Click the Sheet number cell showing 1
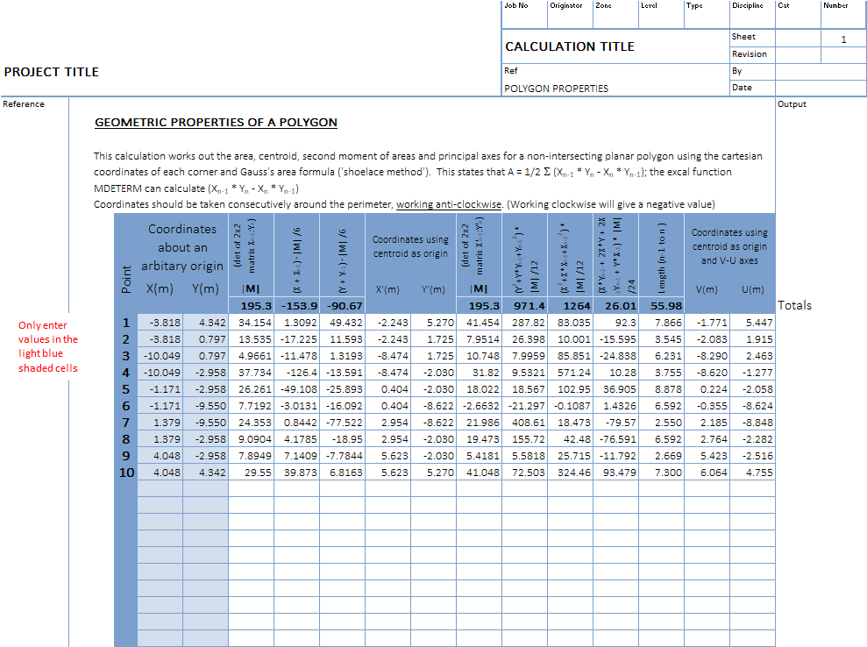This screenshot has height=647, width=867. pos(843,39)
